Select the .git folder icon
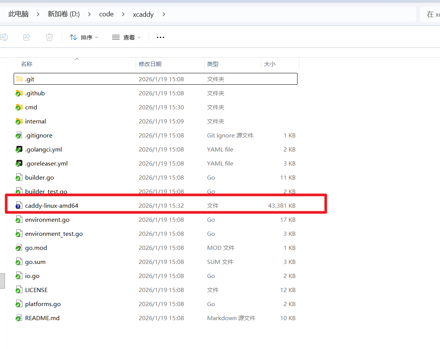This screenshot has width=440, height=349. [x=19, y=79]
